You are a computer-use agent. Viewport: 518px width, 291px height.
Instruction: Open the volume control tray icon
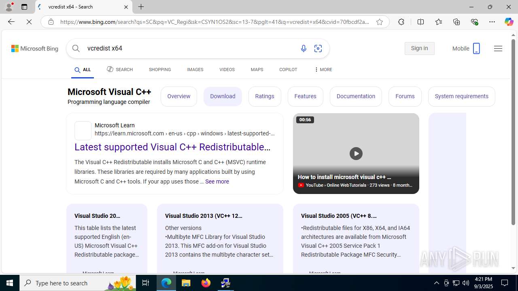tap(466, 283)
